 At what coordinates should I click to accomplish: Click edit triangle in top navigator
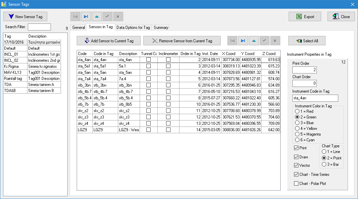coord(96,16)
